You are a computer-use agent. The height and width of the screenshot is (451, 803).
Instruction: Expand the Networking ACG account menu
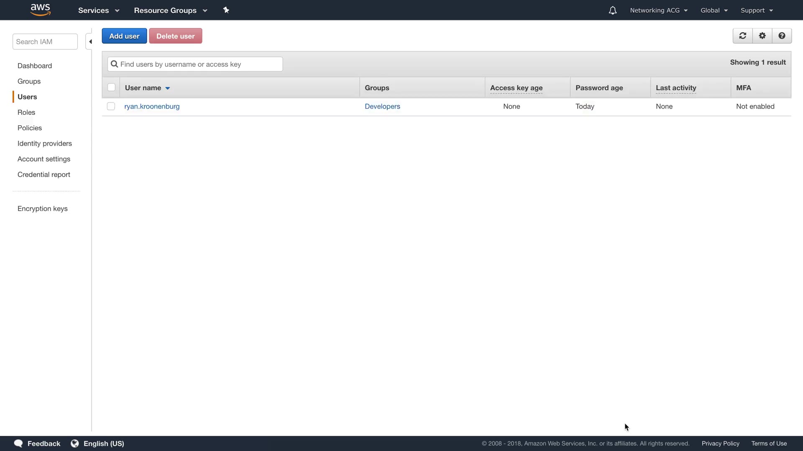pyautogui.click(x=658, y=10)
